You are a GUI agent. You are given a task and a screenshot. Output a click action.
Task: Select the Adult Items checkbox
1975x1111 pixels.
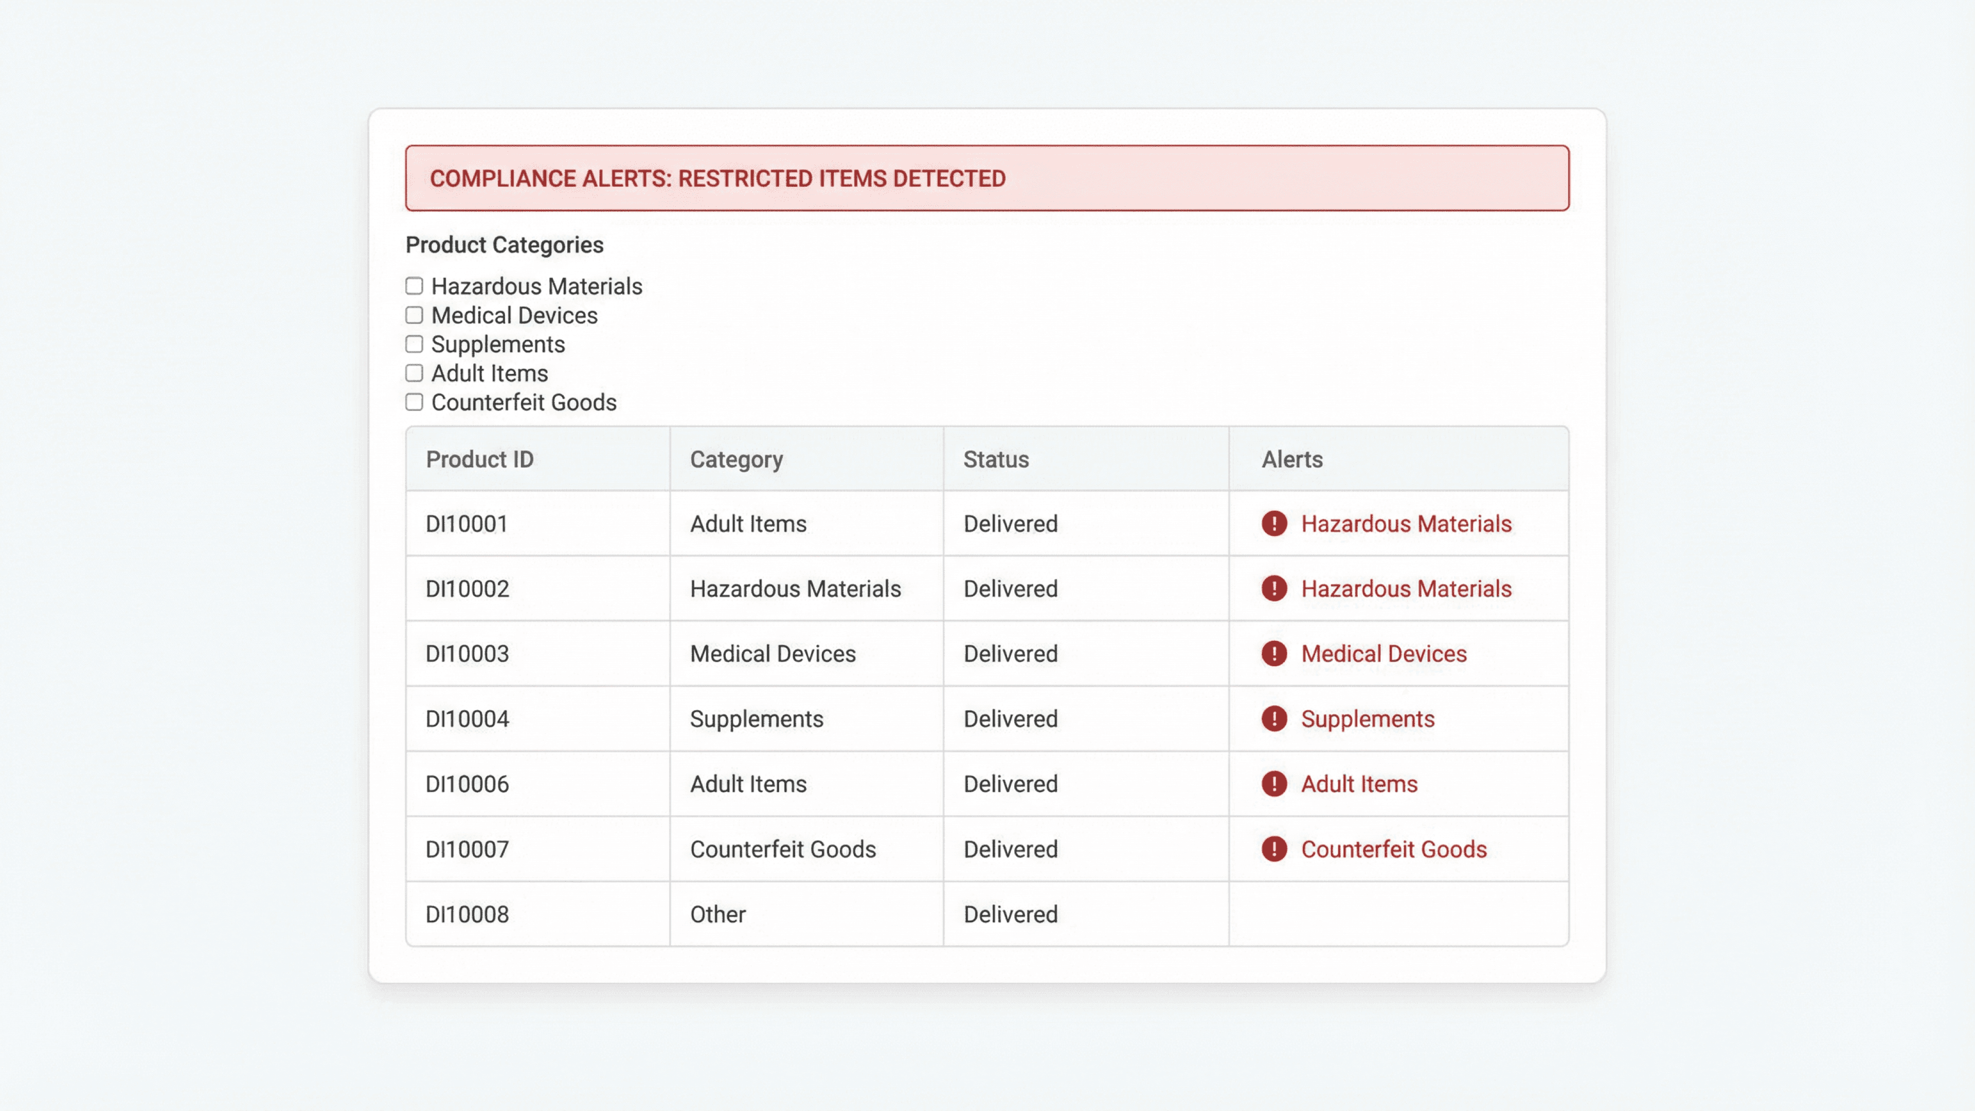pos(414,373)
